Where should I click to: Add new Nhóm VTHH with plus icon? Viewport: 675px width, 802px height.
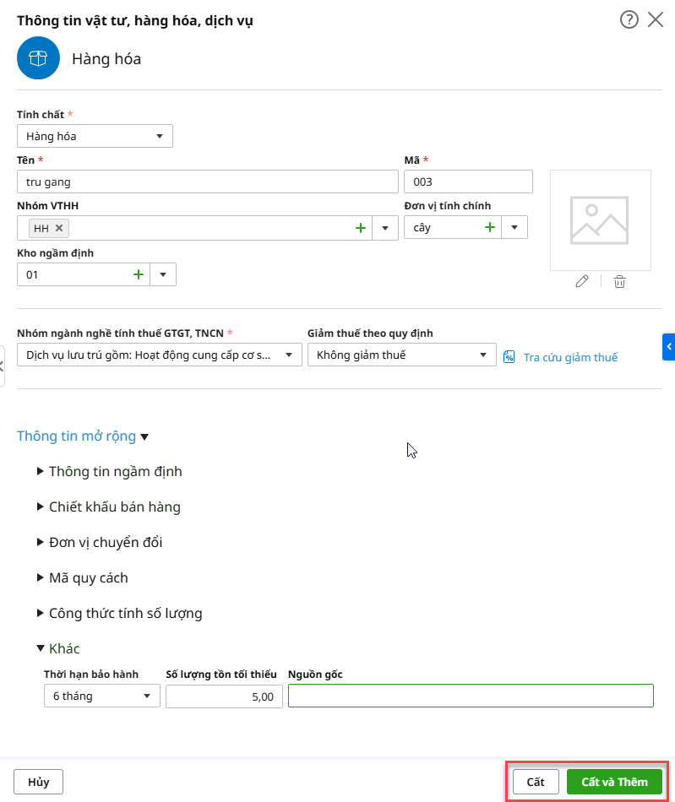pos(361,228)
